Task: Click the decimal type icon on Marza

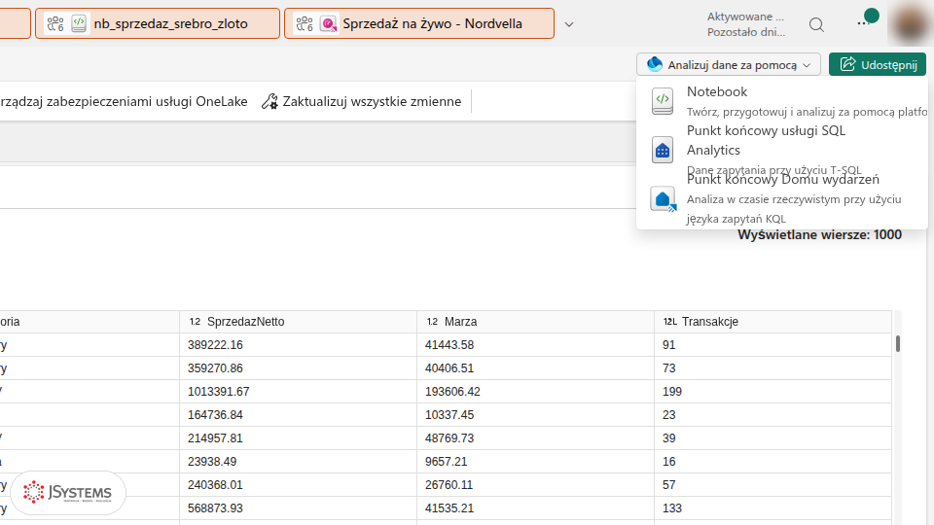Action: 432,322
